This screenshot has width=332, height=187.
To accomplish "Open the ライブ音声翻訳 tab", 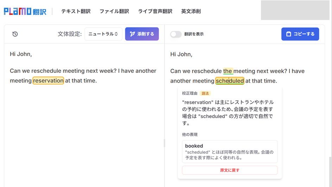I will click(x=155, y=12).
